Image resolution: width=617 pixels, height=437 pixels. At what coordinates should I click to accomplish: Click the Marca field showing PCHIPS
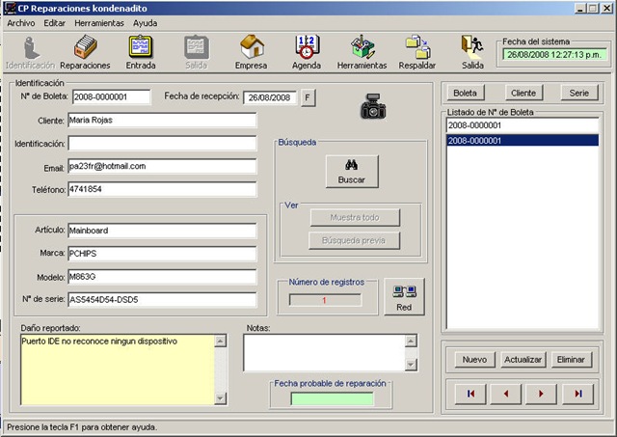pyautogui.click(x=162, y=254)
